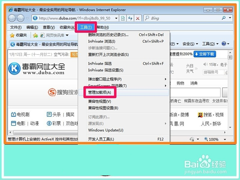Viewport: 240px width, 180px height.
Task: Click the 人民·新华 link
Action: tap(211, 124)
